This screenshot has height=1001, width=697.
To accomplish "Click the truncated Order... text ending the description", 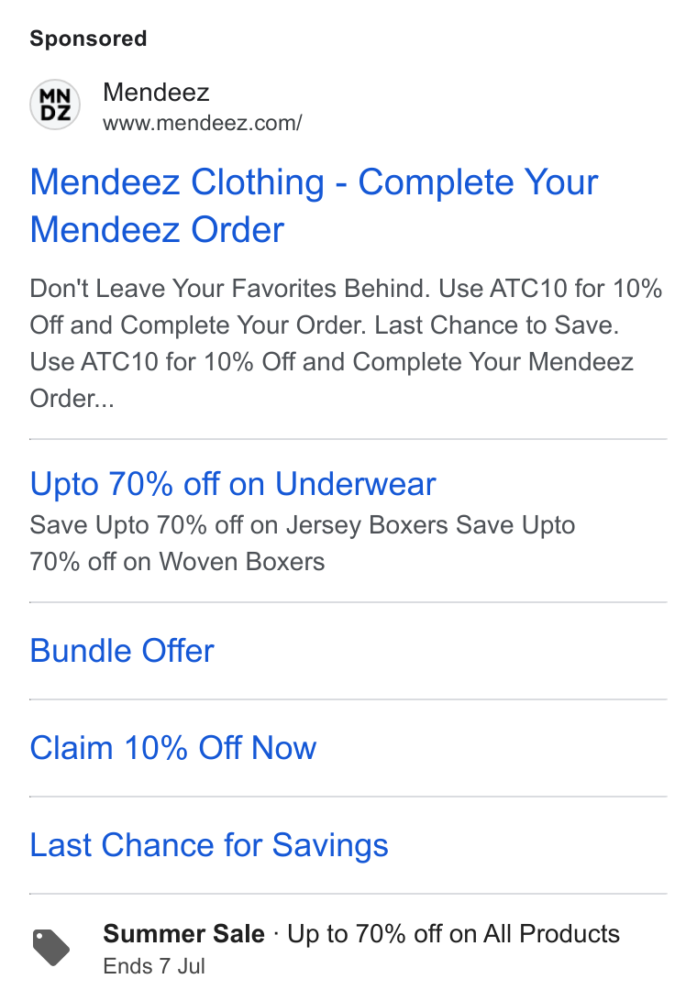I will click(x=72, y=399).
